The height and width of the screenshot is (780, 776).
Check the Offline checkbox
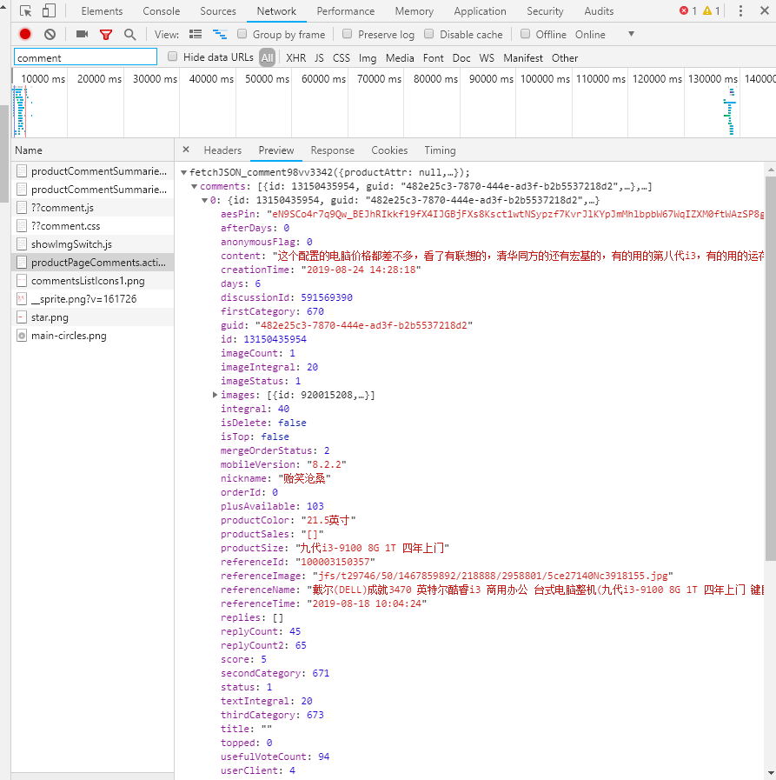click(x=525, y=34)
